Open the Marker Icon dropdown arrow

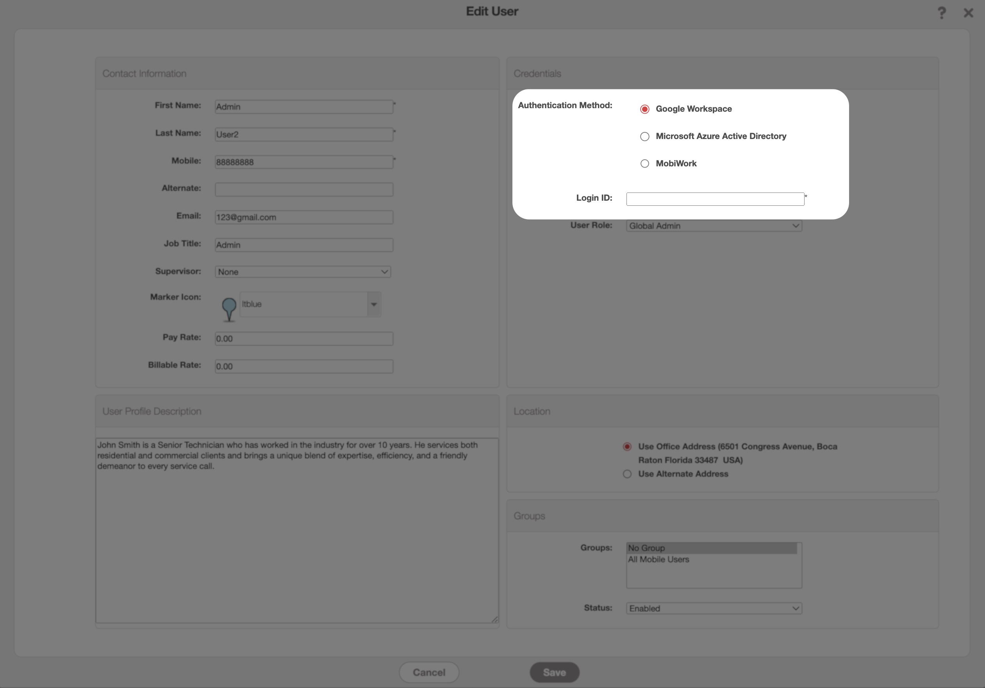click(374, 305)
